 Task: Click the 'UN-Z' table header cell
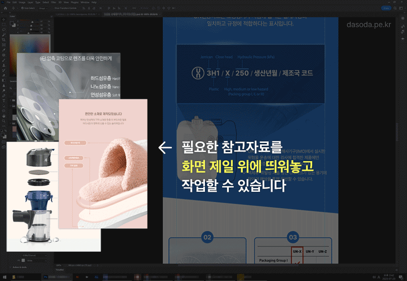coord(323,252)
